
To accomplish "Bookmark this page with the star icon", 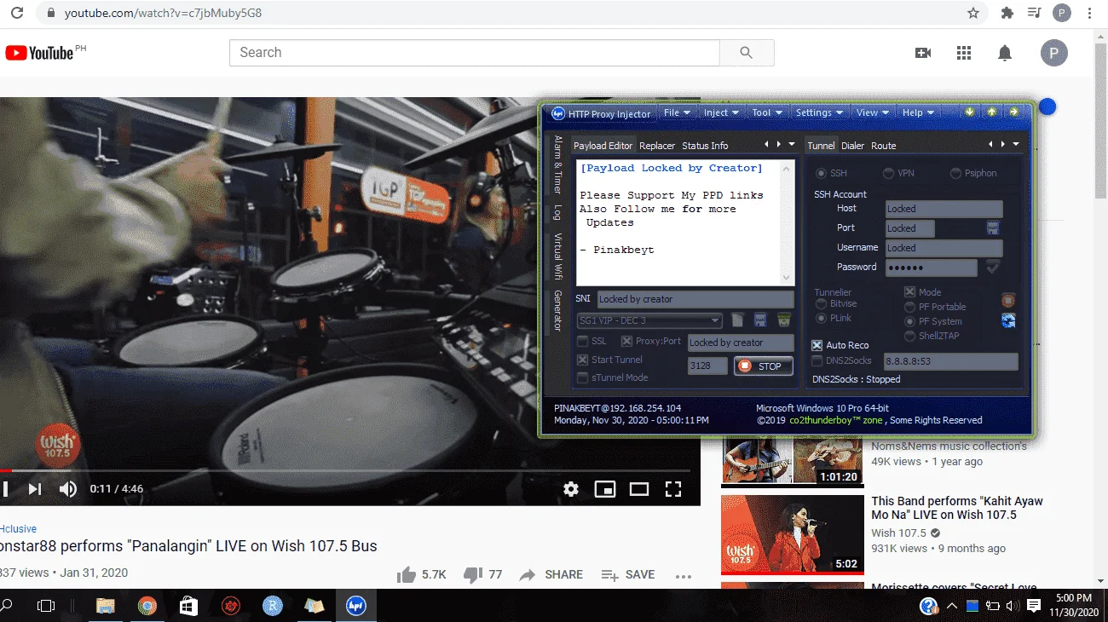I will point(973,13).
